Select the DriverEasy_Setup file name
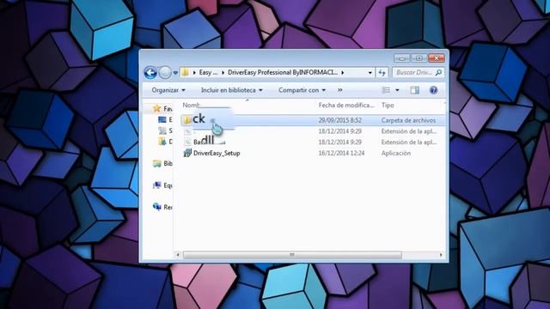Viewport: 550px width, 309px height. coord(217,153)
